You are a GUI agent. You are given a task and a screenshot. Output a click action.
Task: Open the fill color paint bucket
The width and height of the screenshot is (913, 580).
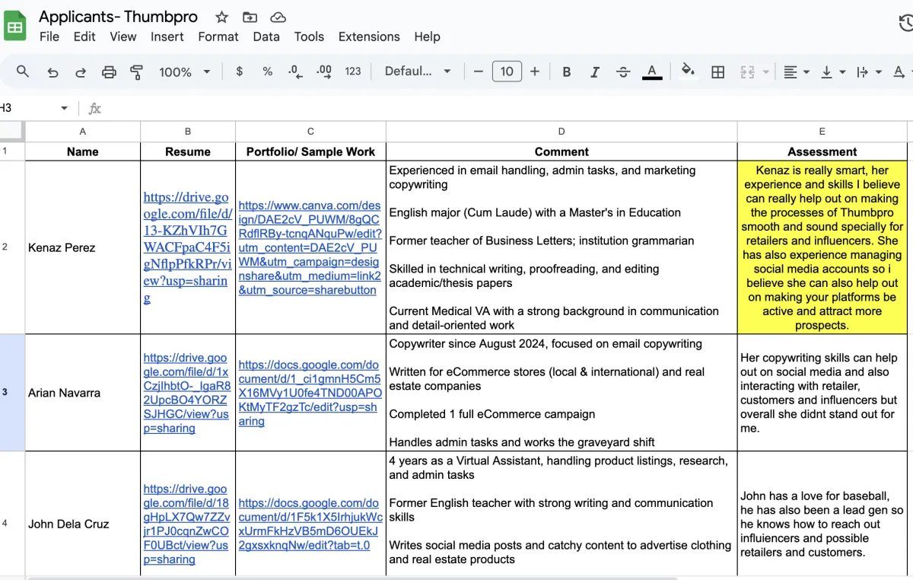pos(688,72)
